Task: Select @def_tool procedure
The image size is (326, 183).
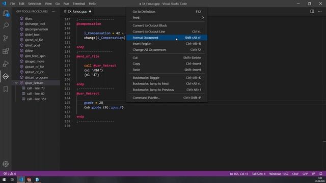Action: [32, 35]
